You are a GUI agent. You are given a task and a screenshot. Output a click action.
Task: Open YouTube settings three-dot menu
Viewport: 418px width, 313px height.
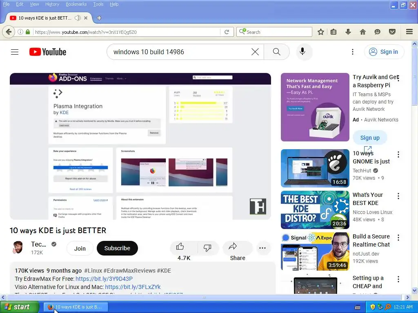[x=352, y=52]
